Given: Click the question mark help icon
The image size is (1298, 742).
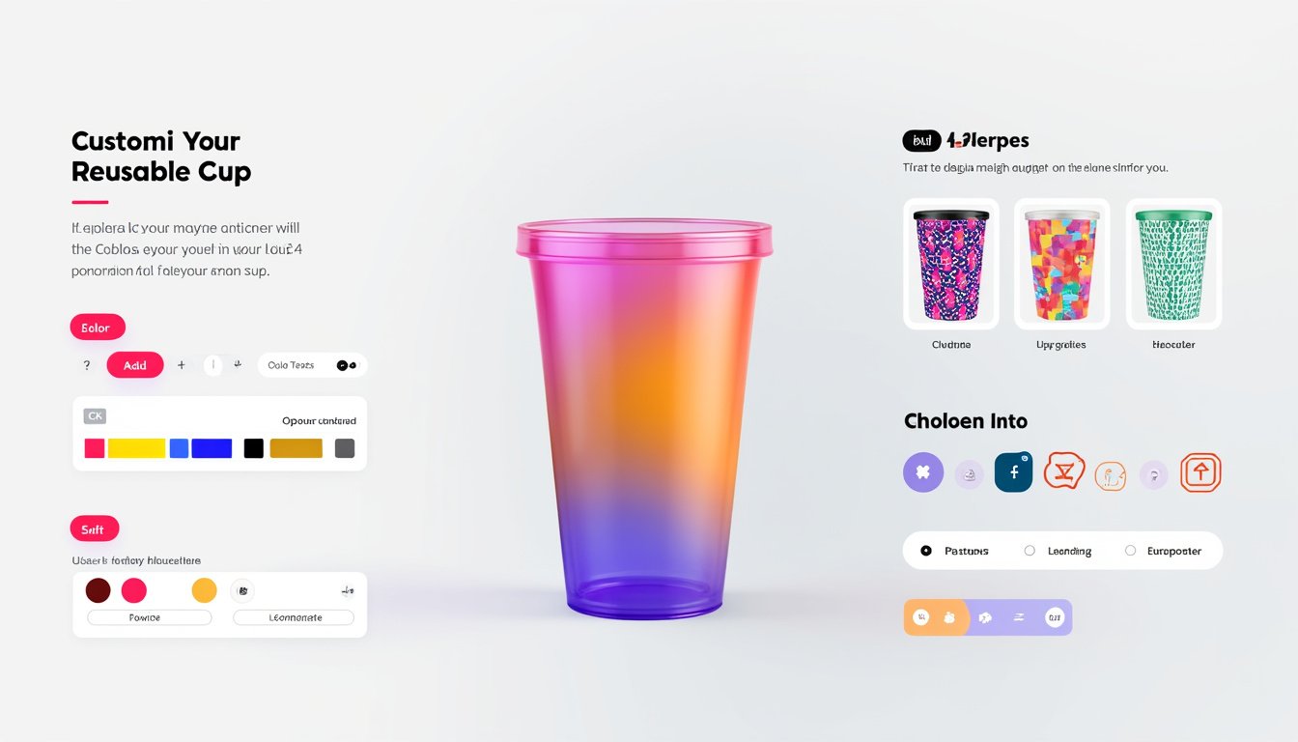Looking at the screenshot, I should (x=87, y=365).
